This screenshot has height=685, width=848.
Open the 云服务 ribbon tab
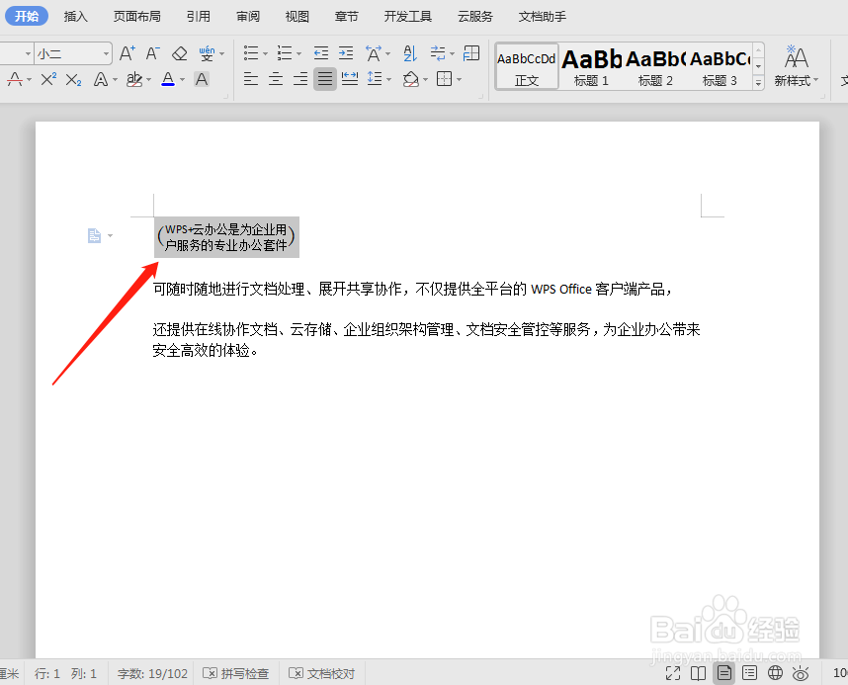(474, 16)
